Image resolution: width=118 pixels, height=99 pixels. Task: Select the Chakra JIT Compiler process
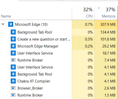click(x=59, y=81)
